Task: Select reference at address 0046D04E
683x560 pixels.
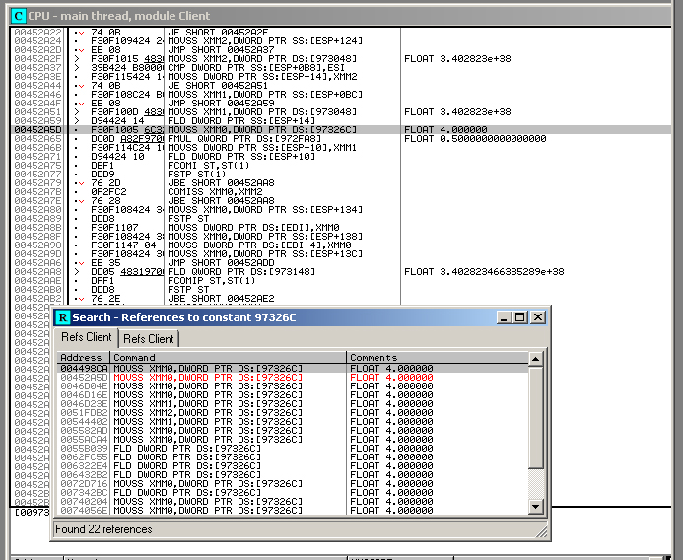Action: (84, 385)
